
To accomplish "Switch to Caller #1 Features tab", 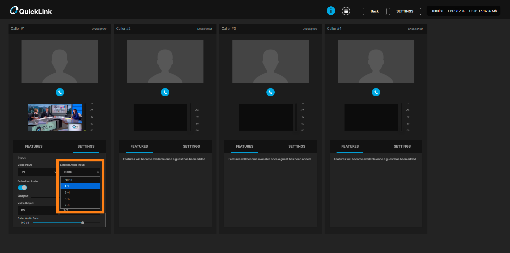I will (x=34, y=147).
